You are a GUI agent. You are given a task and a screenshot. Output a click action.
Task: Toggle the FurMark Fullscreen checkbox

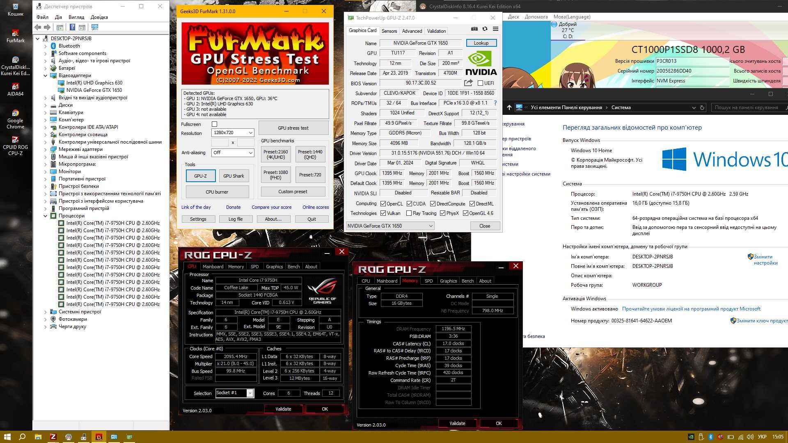(214, 124)
